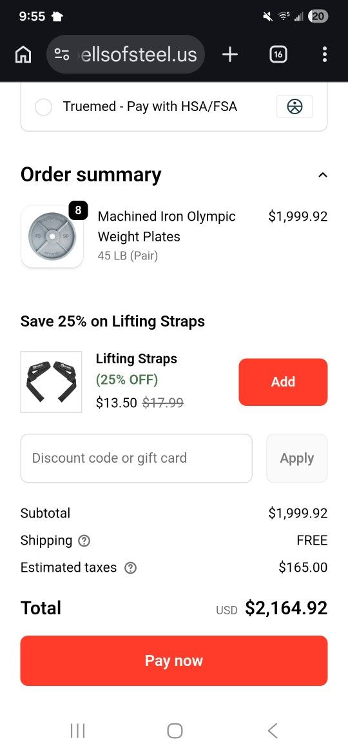Tap the Android home navigation button
The image size is (348, 755).
[175, 730]
